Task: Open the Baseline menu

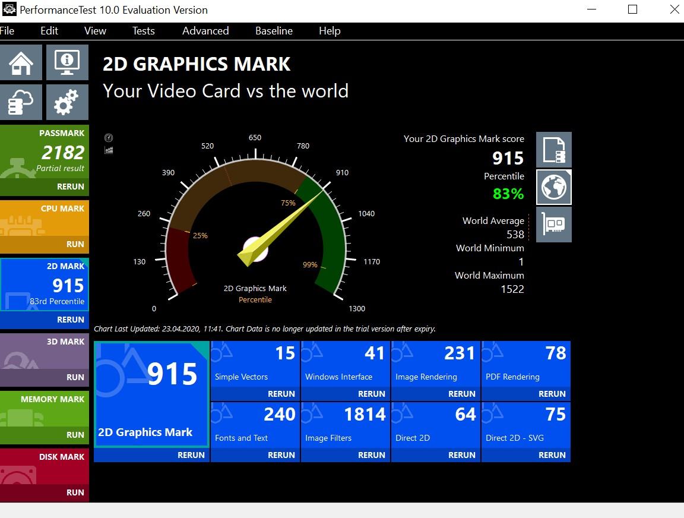Action: coord(274,31)
